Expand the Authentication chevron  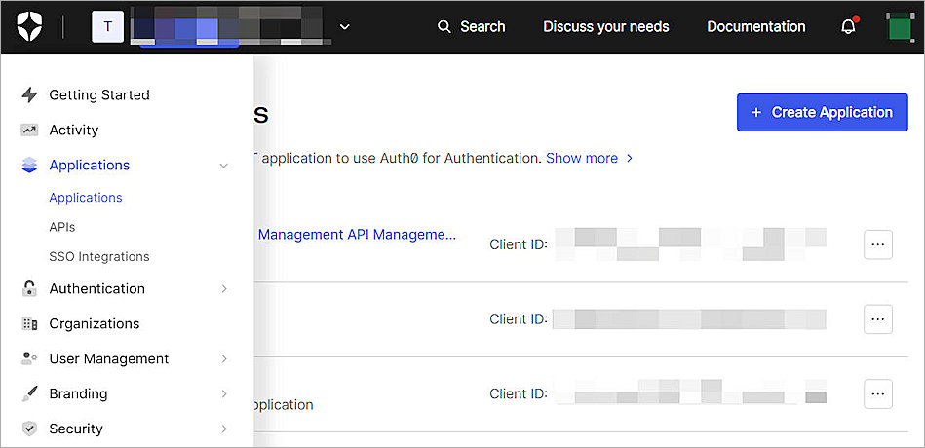click(224, 289)
